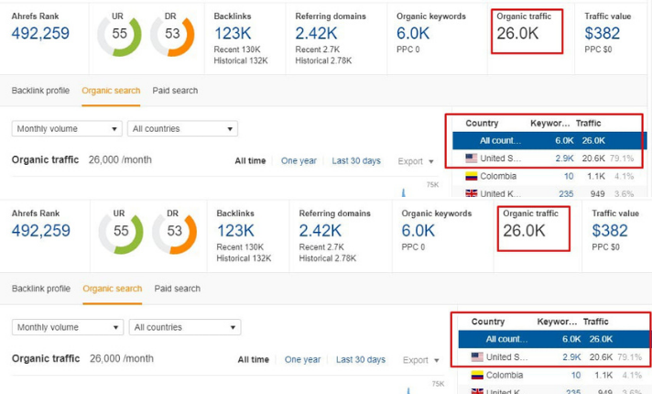Image resolution: width=652 pixels, height=394 pixels.
Task: Select the Organic search tab in upper panel
Action: (111, 91)
